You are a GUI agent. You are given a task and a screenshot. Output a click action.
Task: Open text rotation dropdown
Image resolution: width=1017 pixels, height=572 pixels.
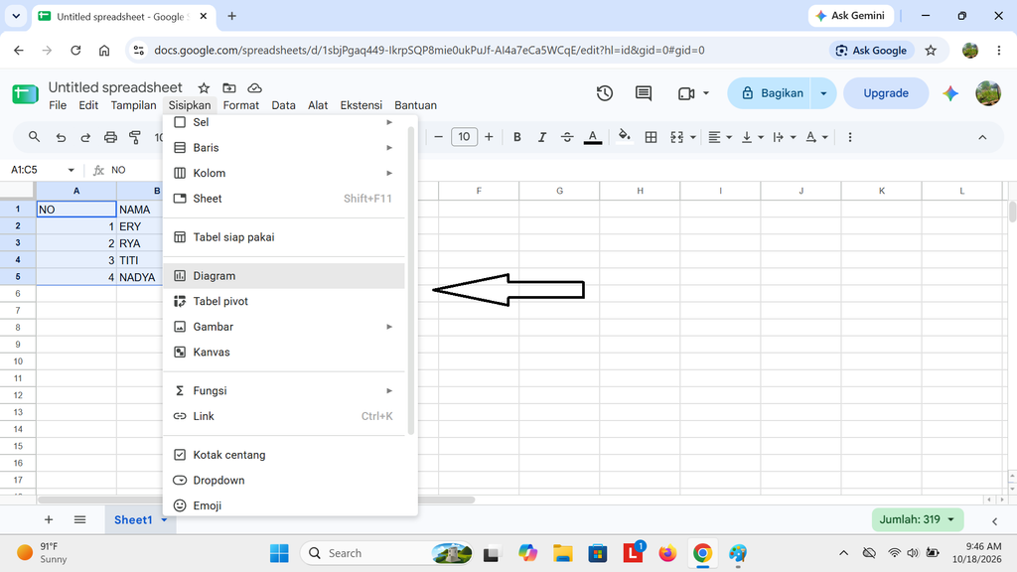click(x=816, y=137)
